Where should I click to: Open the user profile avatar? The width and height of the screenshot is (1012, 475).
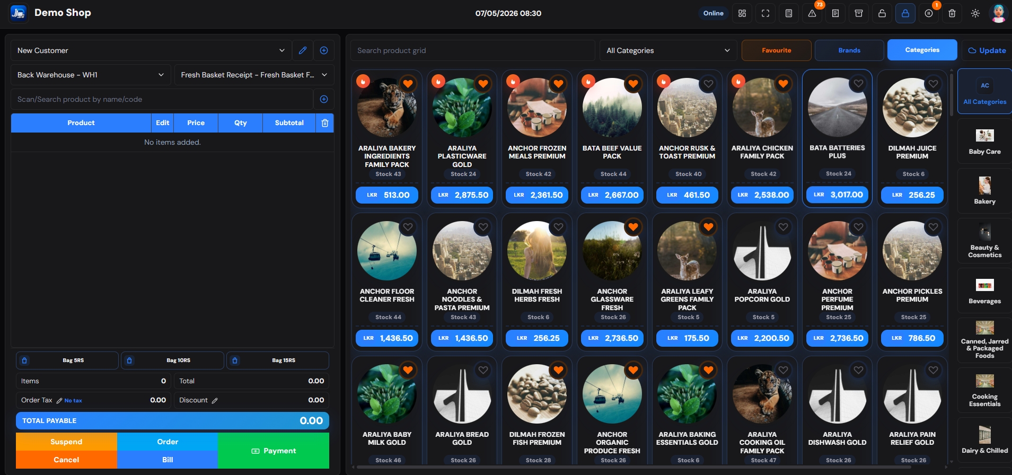point(999,13)
